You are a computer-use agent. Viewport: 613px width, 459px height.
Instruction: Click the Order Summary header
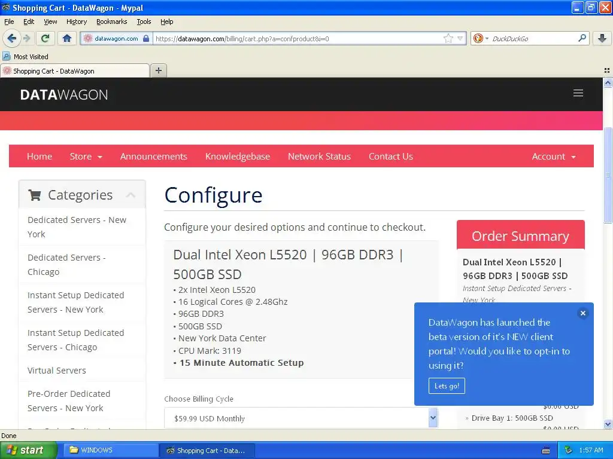click(520, 235)
